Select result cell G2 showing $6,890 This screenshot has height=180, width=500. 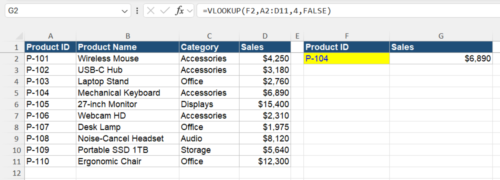point(441,59)
